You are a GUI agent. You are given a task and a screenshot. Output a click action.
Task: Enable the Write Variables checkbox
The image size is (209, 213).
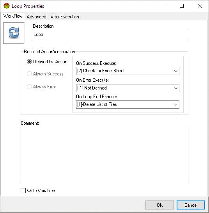(23, 190)
